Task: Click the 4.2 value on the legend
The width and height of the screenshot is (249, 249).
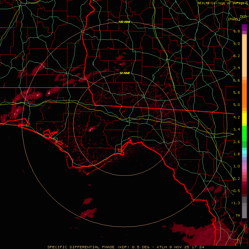Action: [x=237, y=117]
